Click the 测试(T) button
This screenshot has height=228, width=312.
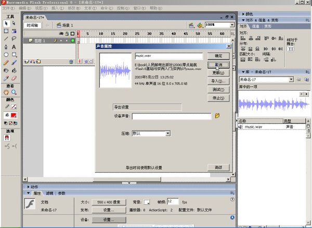pyautogui.click(x=218, y=89)
